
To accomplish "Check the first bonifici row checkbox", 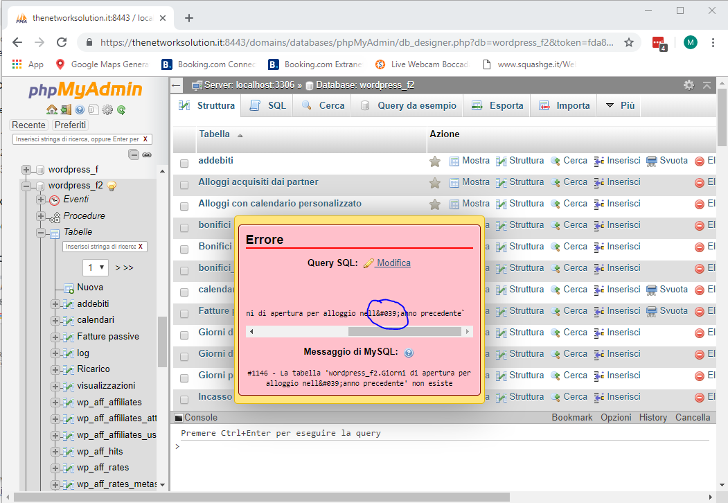I will 184,228.
